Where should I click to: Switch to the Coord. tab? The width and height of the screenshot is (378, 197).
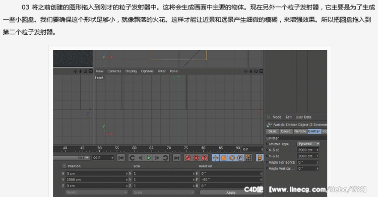click(x=286, y=131)
